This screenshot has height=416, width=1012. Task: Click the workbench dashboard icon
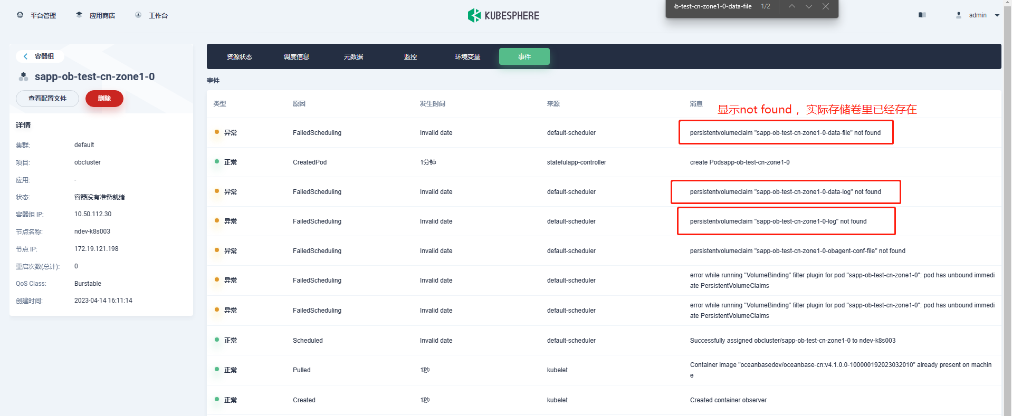[x=138, y=15]
